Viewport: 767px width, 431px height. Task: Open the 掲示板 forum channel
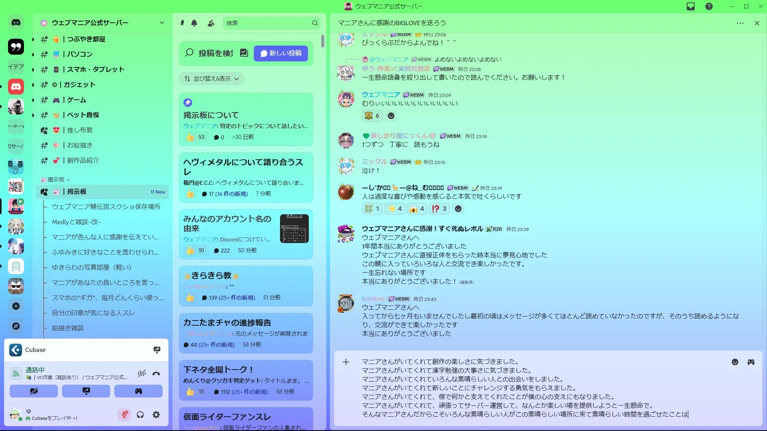pyautogui.click(x=77, y=192)
